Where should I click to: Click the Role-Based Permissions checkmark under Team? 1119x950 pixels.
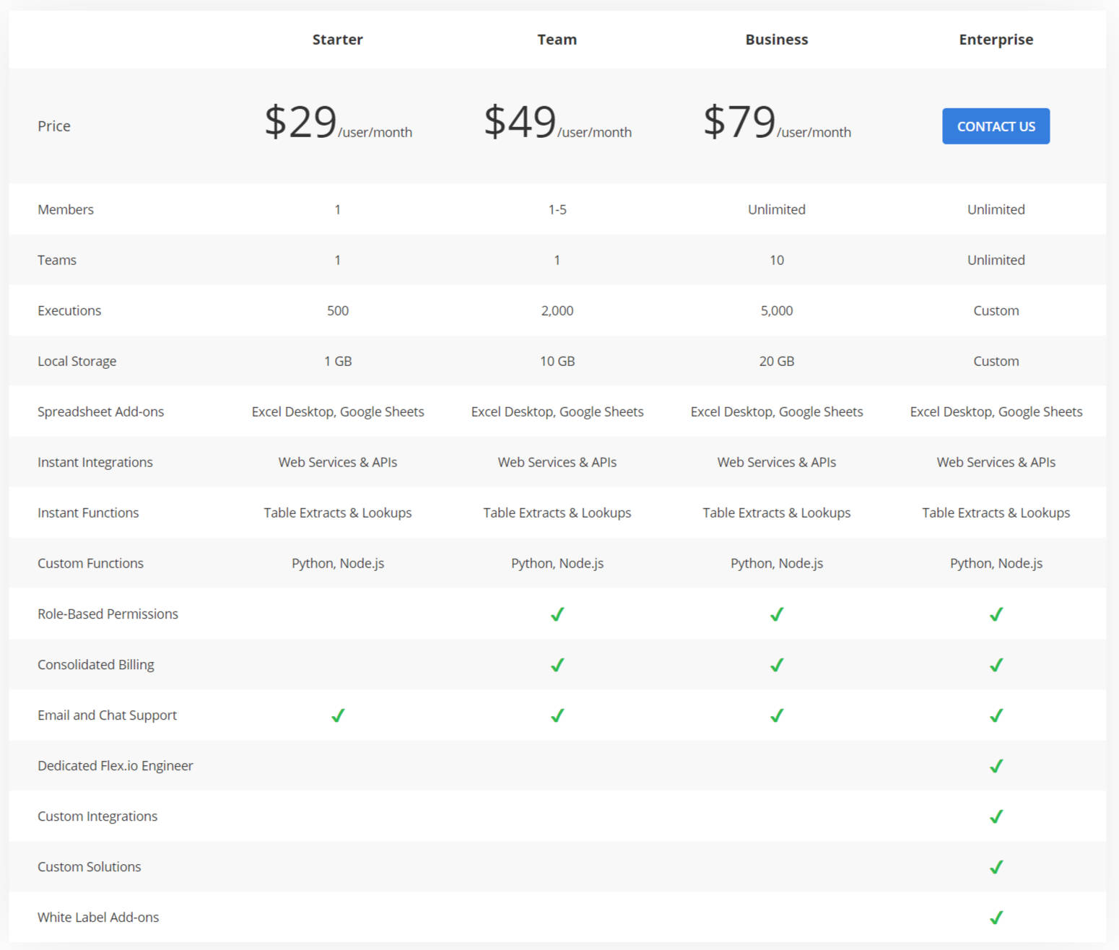557,614
